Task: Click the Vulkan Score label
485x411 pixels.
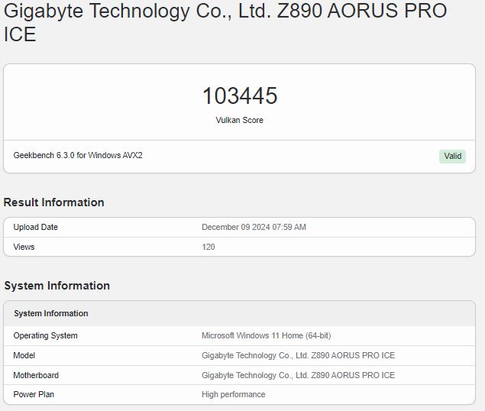Action: coord(239,120)
